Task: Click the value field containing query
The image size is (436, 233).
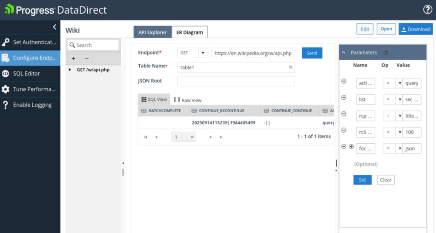Action: tap(412, 83)
